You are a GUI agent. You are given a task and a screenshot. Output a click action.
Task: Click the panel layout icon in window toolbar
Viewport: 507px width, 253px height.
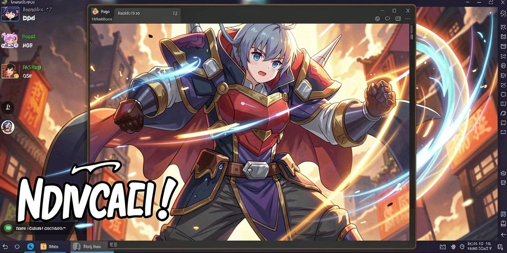click(398, 19)
